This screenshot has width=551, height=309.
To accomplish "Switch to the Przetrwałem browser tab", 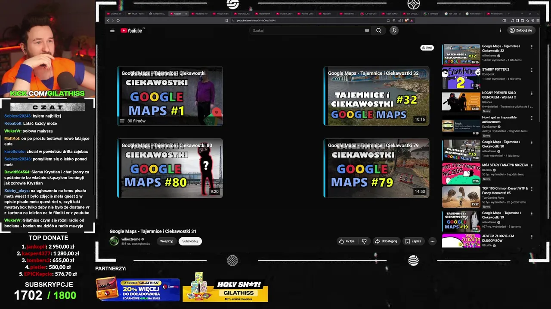I will (x=263, y=14).
